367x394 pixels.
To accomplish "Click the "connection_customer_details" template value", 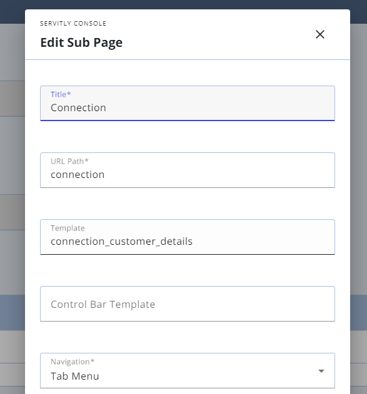I will click(x=121, y=242).
